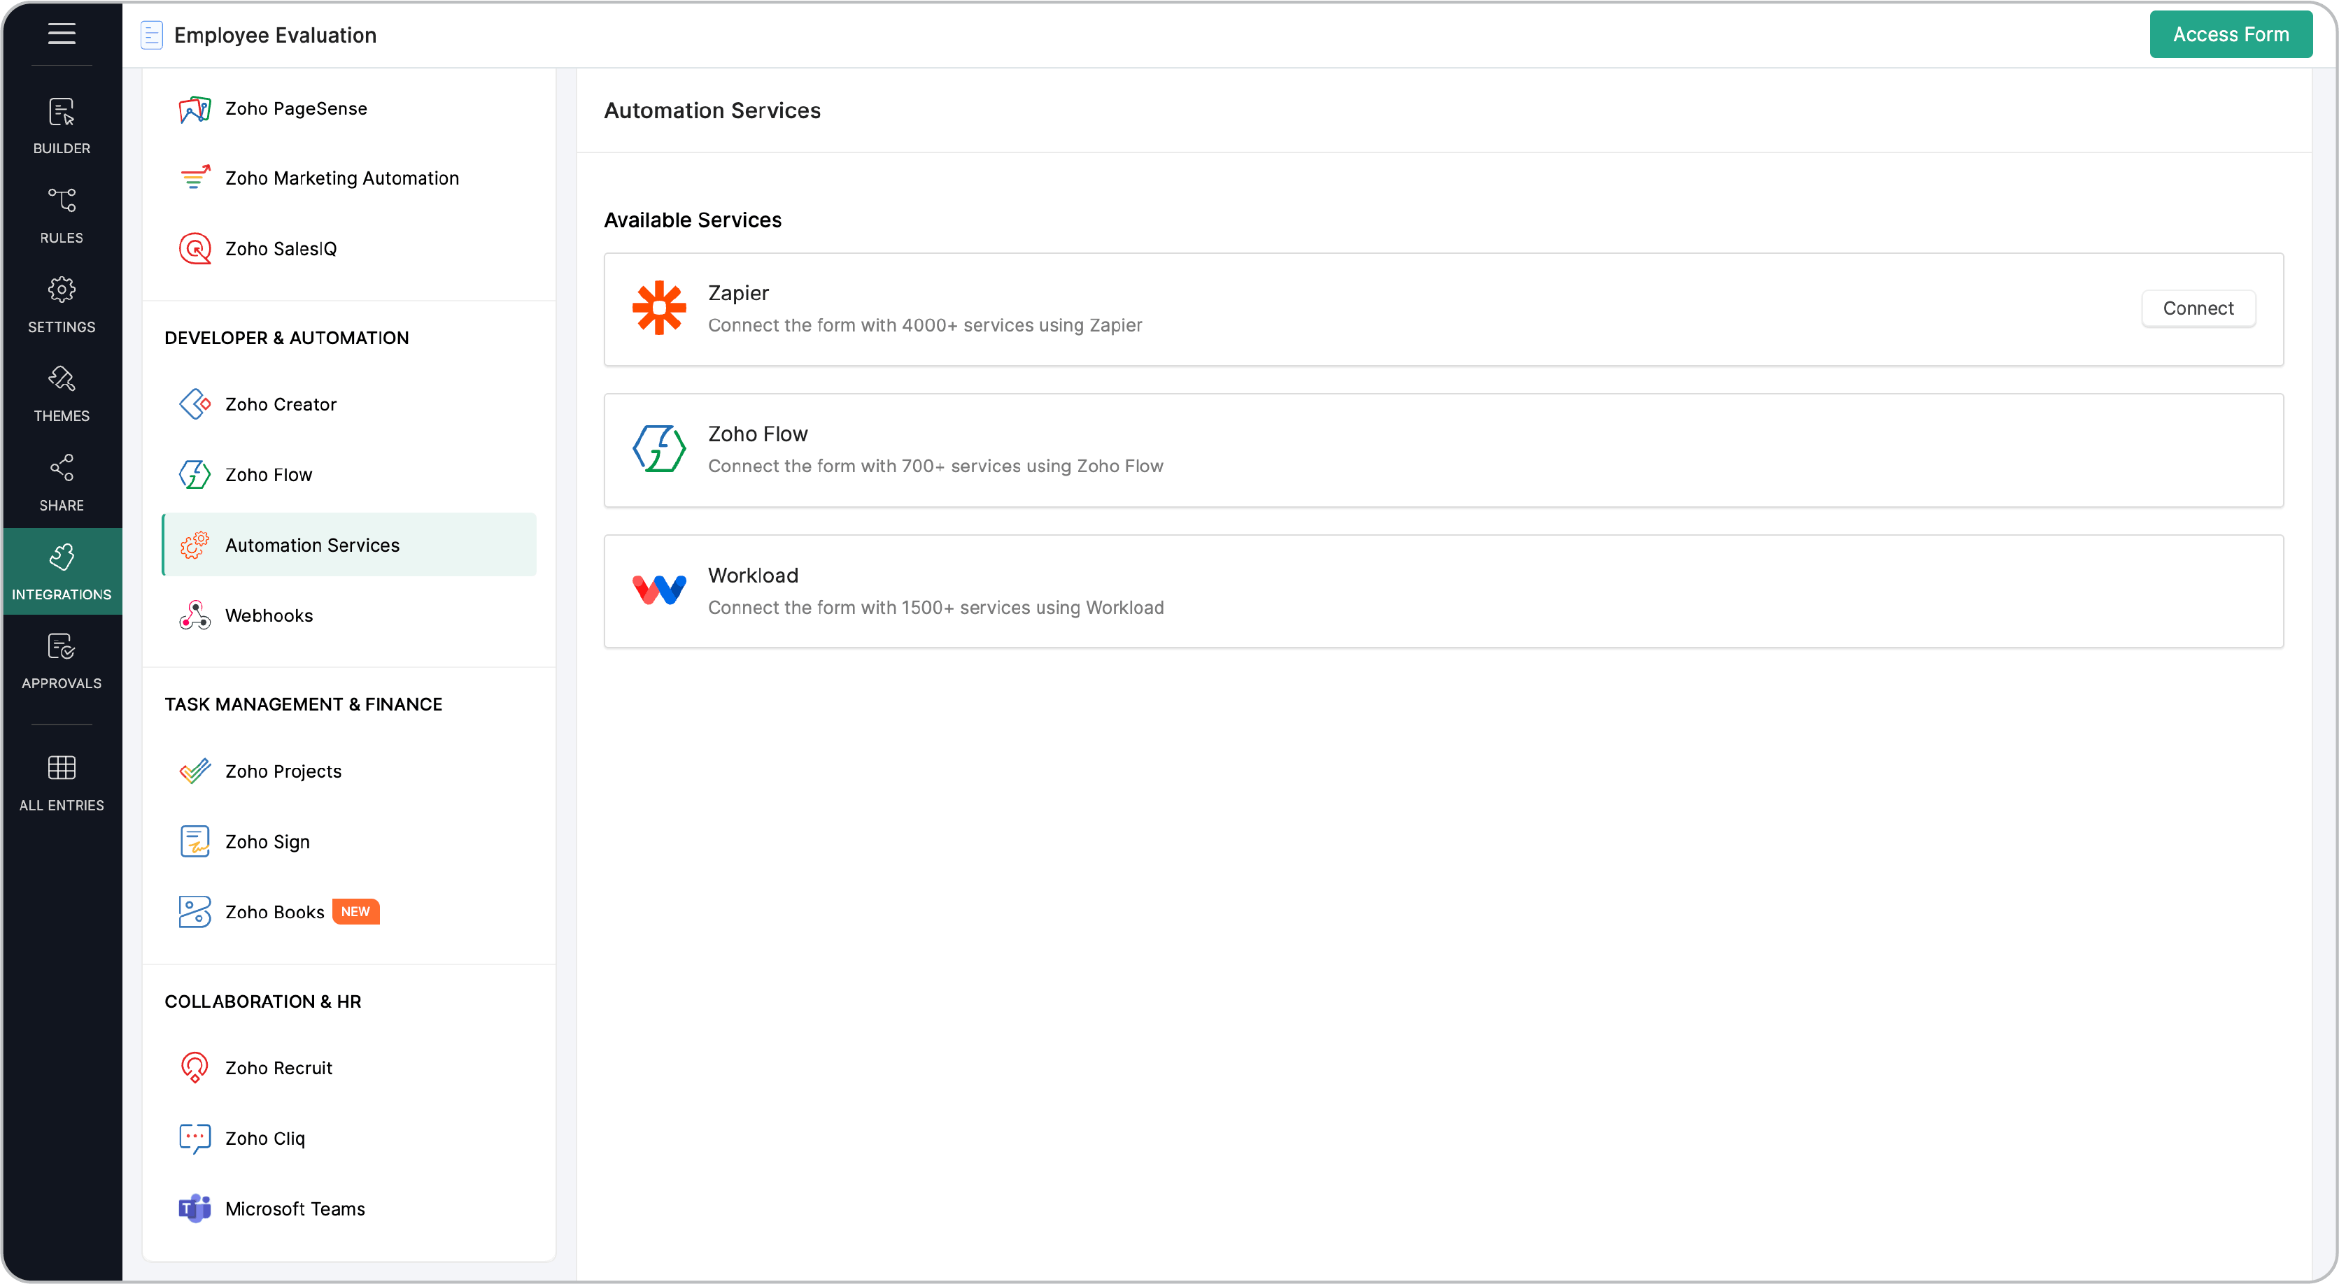Click the Access Form button
2339x1284 pixels.
(2231, 34)
